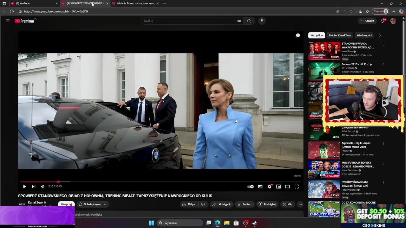The width and height of the screenshot is (406, 228).
Task: Add page to favorites star icon
Action: tap(351, 11)
